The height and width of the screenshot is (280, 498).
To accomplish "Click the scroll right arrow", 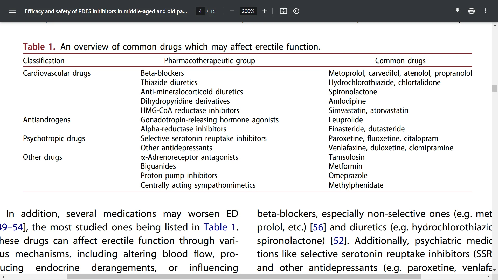I will point(488,277).
